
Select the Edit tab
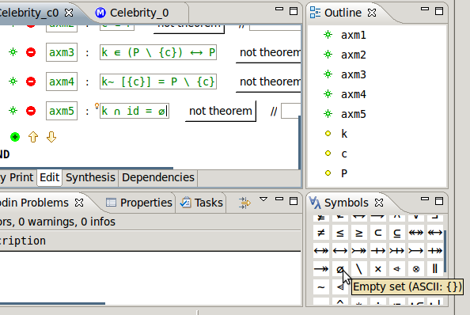pyautogui.click(x=50, y=177)
